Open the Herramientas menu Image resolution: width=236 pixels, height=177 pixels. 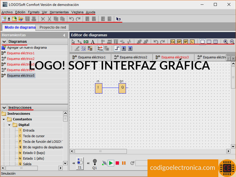[59, 12]
